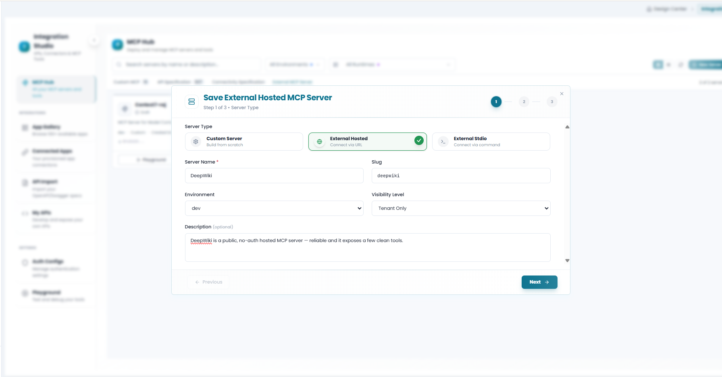
Task: Click the 'Connect via URL' caption text
Action: pyautogui.click(x=346, y=145)
